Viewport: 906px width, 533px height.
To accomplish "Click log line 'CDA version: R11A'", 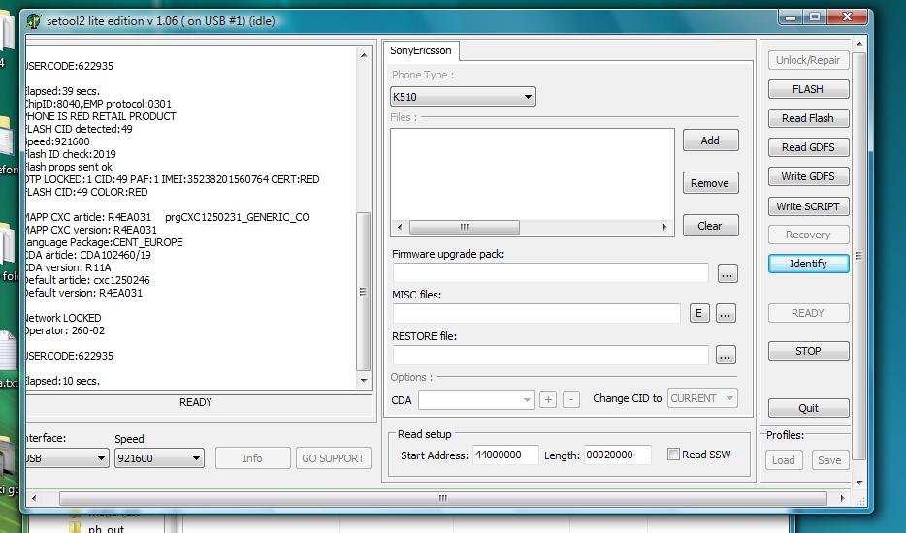I will [68, 267].
